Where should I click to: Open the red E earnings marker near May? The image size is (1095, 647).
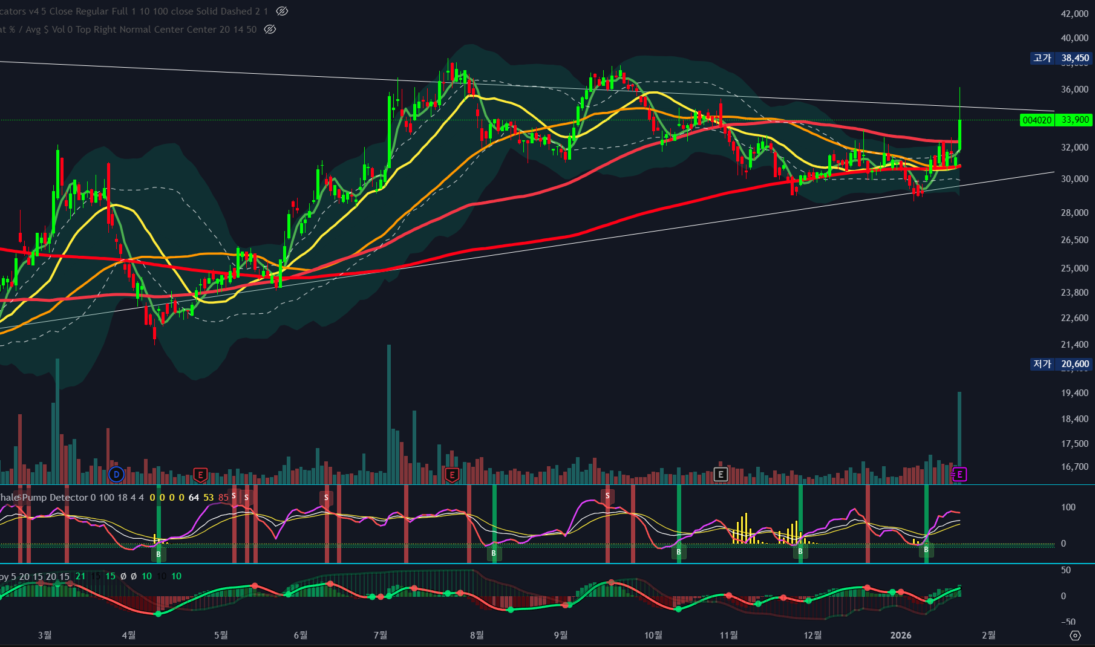[x=200, y=475]
